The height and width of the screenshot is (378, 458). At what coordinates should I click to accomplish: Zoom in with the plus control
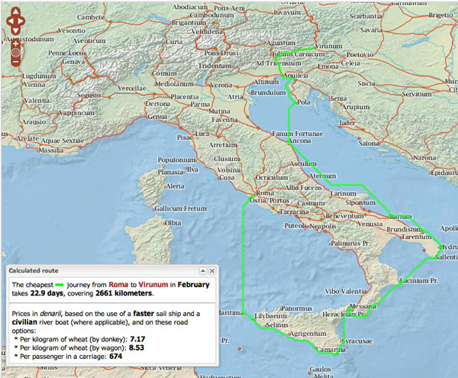16,44
